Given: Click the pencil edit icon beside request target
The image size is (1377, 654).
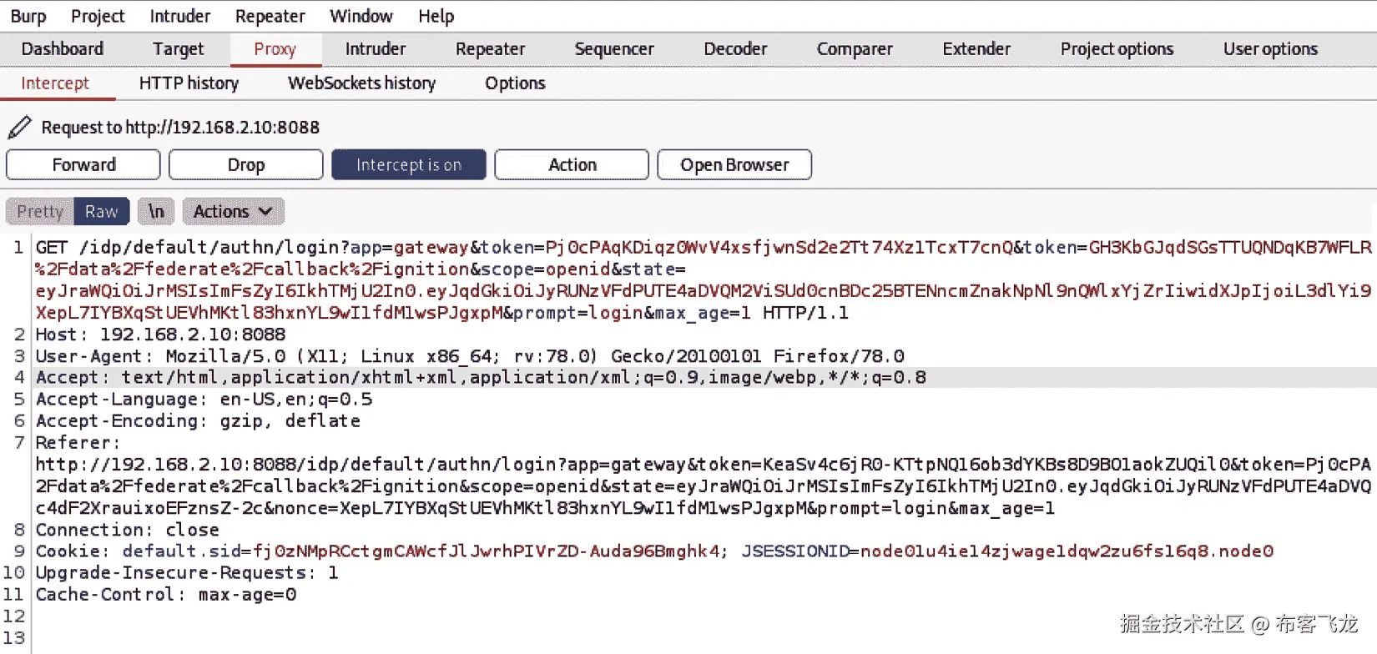Looking at the screenshot, I should [19, 128].
